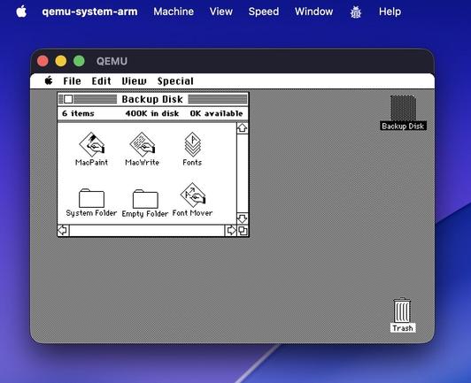Click the vertical scrollbar track
The image size is (471, 383).
pos(242,173)
